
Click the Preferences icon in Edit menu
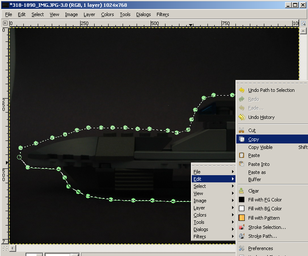point(241,248)
